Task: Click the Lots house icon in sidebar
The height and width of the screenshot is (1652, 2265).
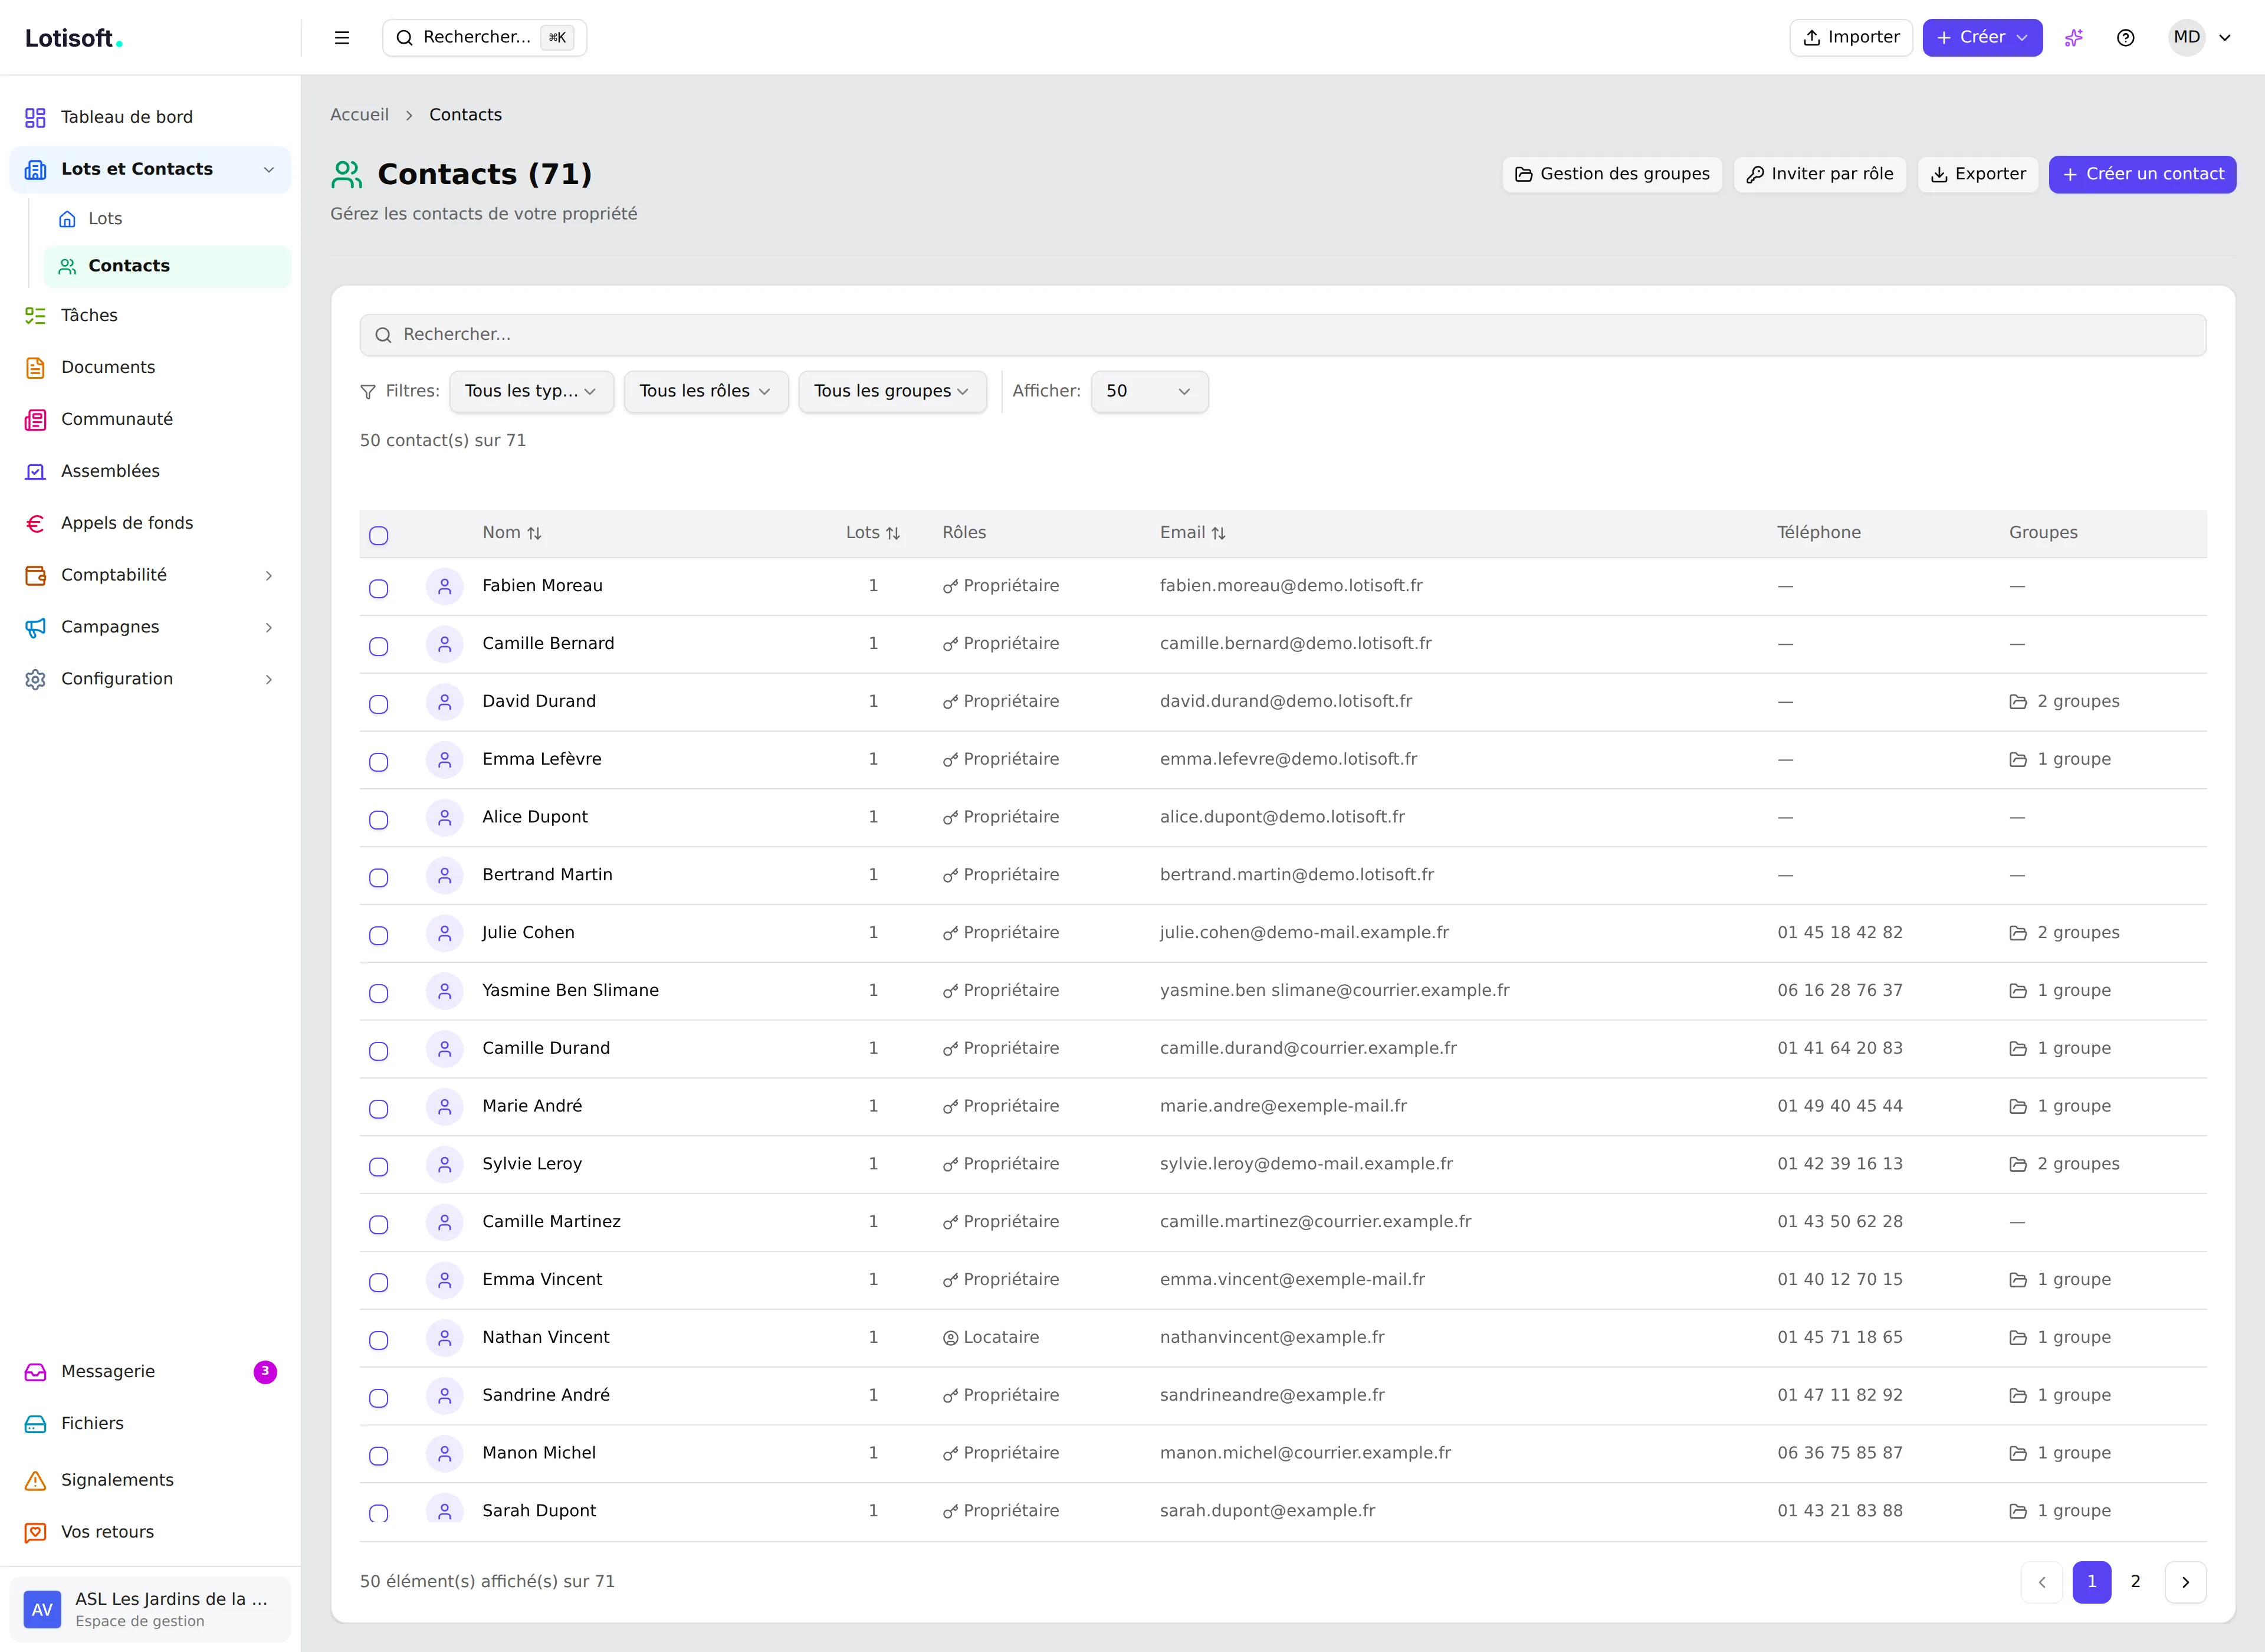Action: point(67,219)
